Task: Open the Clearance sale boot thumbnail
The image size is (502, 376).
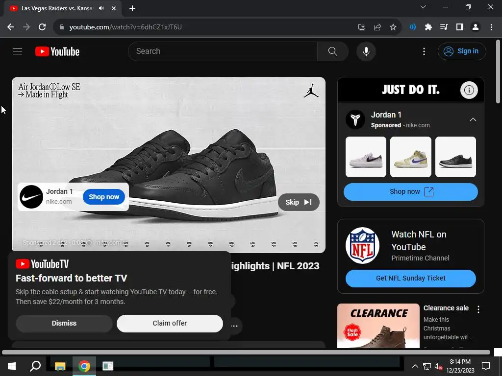Action: tap(378, 326)
